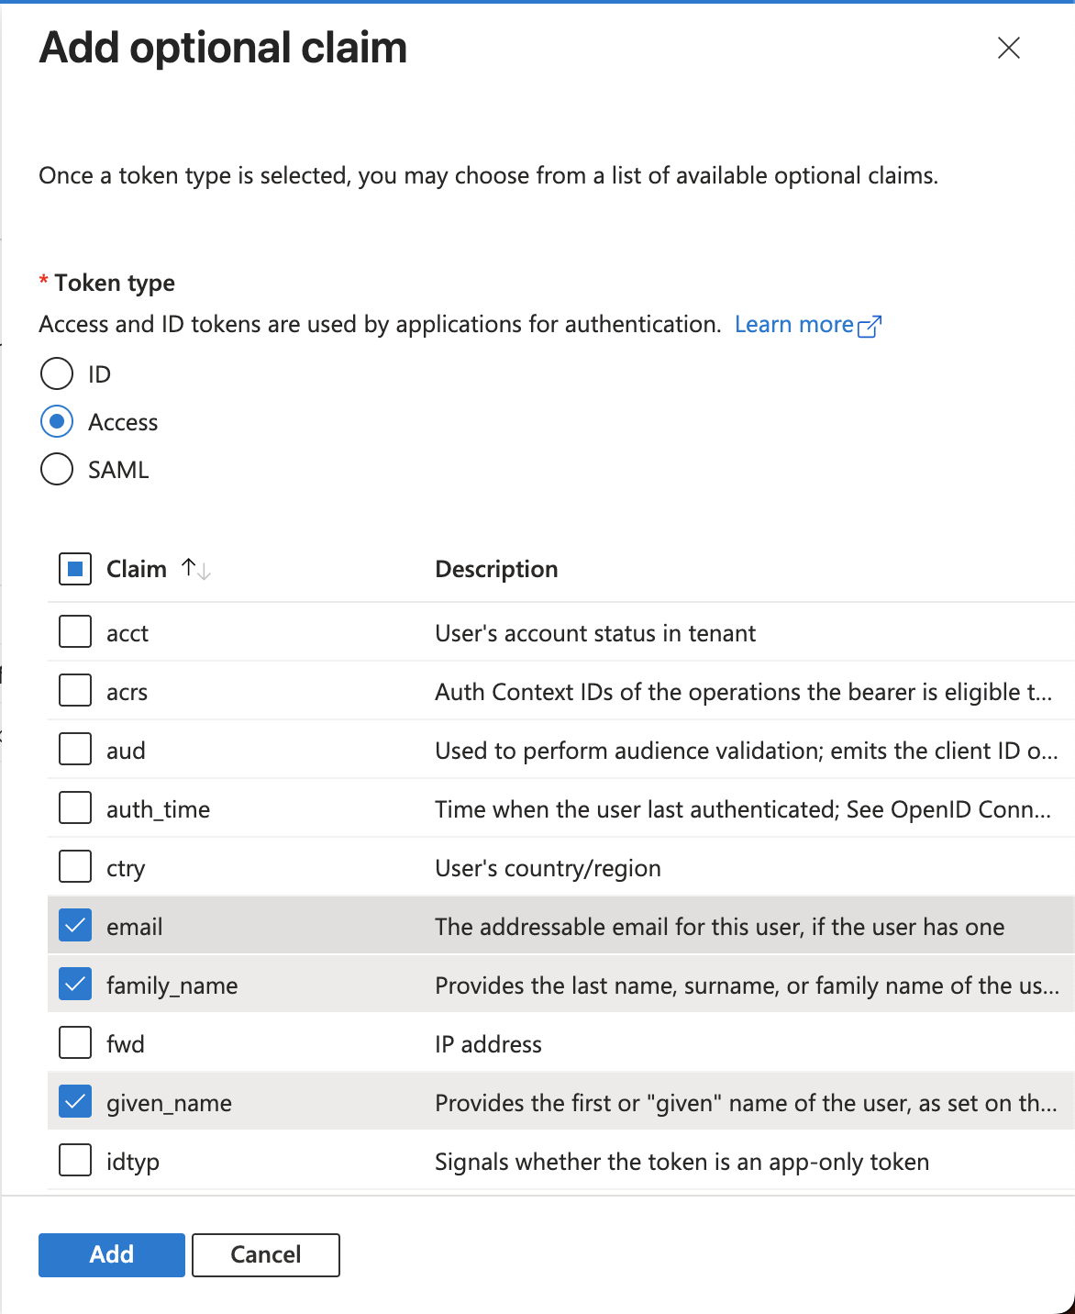Click the Learn more external link icon
The width and height of the screenshot is (1075, 1314).
tap(870, 326)
